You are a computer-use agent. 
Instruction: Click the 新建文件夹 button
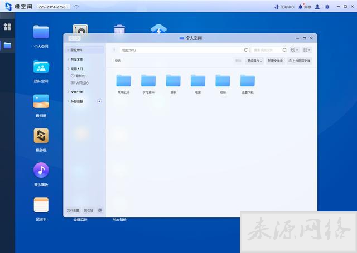coord(275,61)
